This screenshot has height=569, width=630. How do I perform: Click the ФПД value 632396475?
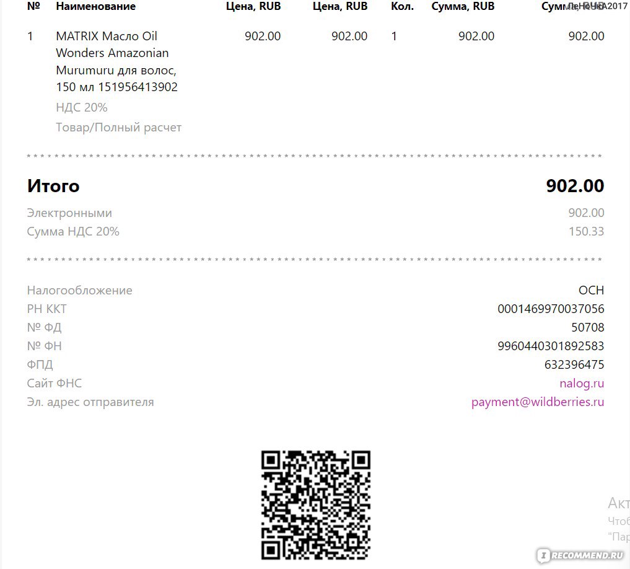(574, 364)
